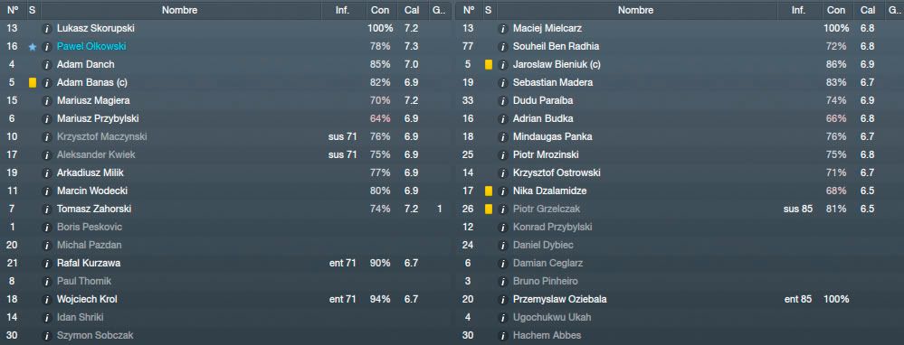Viewport: 904px width, 345px height.
Task: Click the Inf. column header in right table
Action: (x=798, y=10)
